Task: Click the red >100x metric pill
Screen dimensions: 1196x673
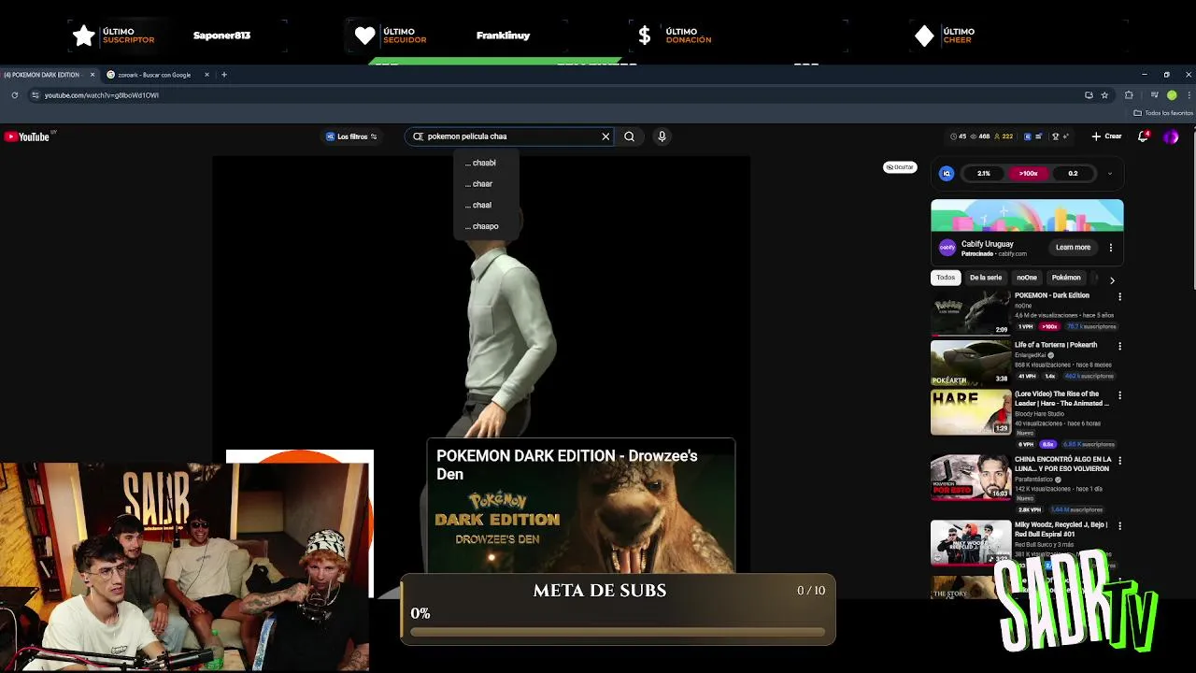Action: pos(1028,173)
